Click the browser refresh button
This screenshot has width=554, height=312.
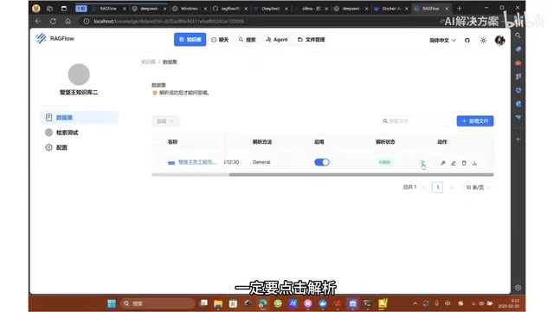click(53, 21)
